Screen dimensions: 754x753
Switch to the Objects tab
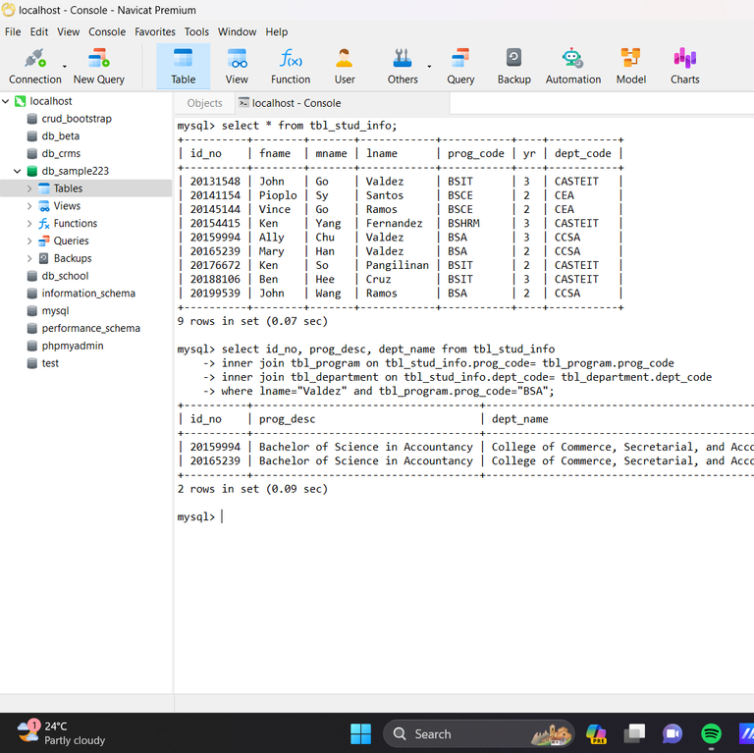point(204,103)
